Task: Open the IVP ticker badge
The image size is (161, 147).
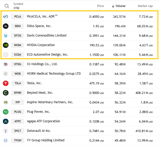Action: [x=18, y=102]
